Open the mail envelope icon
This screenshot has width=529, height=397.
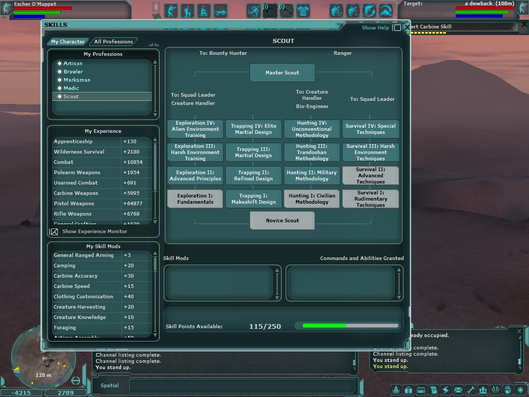coord(458,390)
